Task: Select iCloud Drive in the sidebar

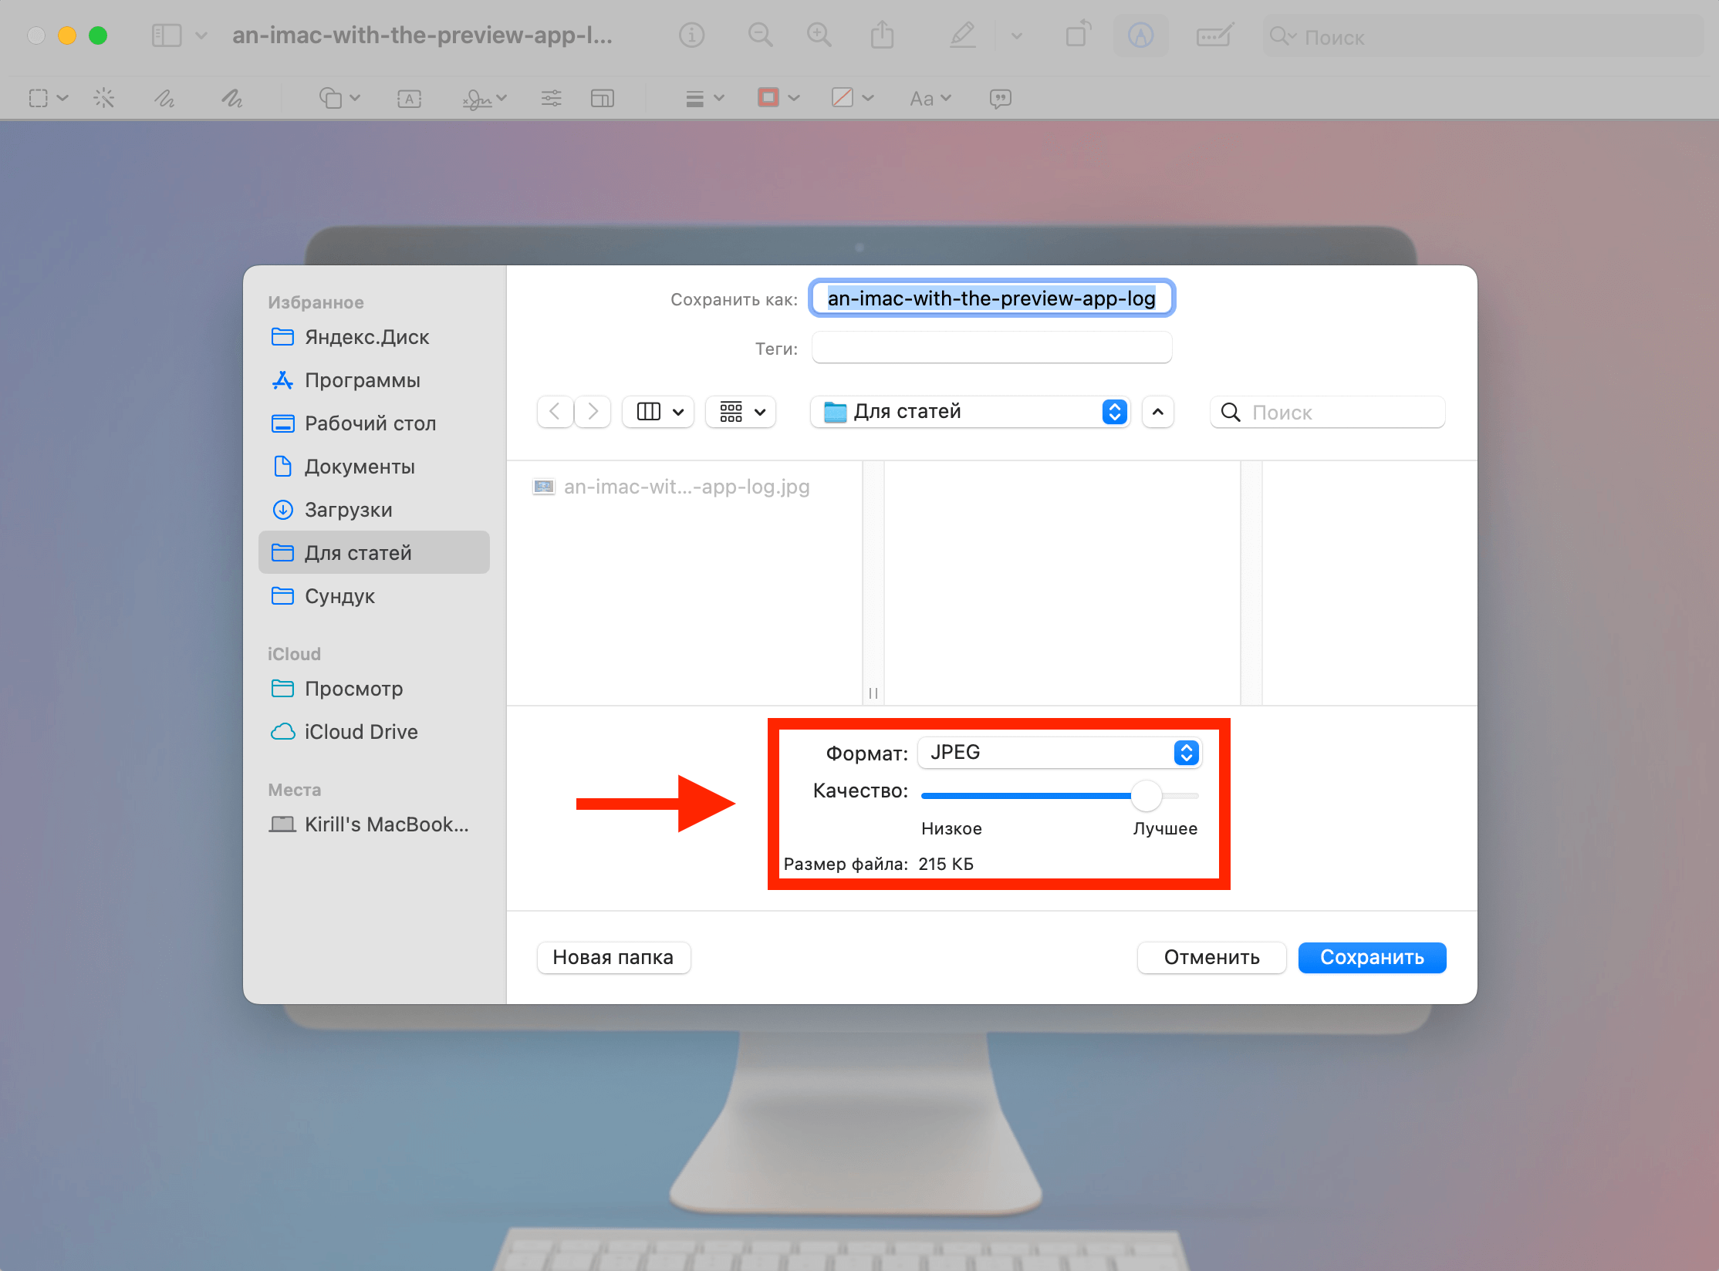Action: [360, 732]
